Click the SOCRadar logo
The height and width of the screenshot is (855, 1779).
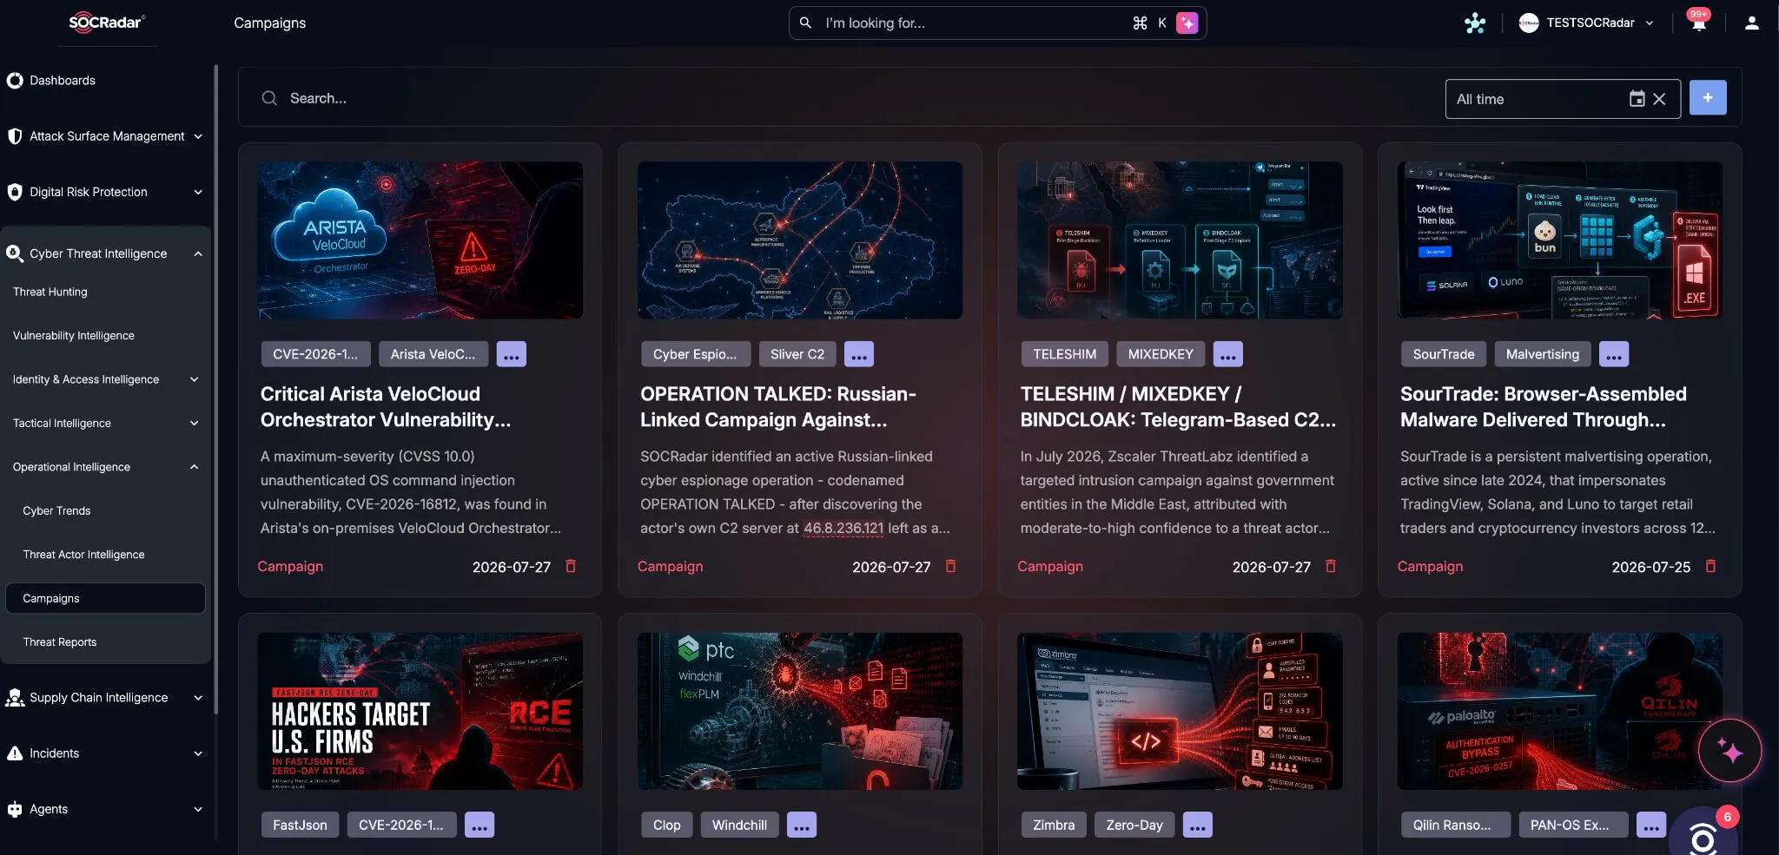click(x=107, y=23)
